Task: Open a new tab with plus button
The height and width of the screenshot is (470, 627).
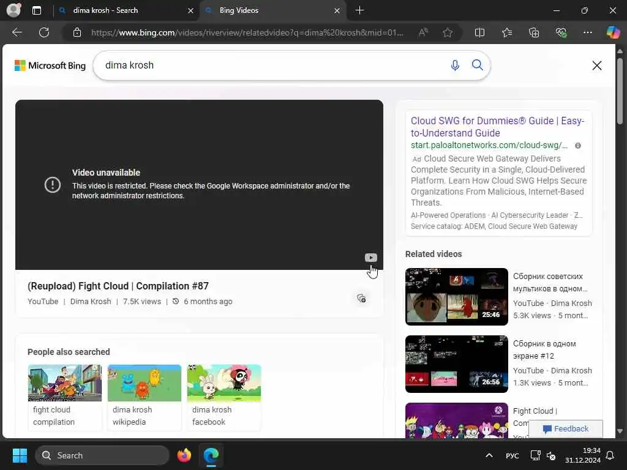Action: (x=359, y=10)
